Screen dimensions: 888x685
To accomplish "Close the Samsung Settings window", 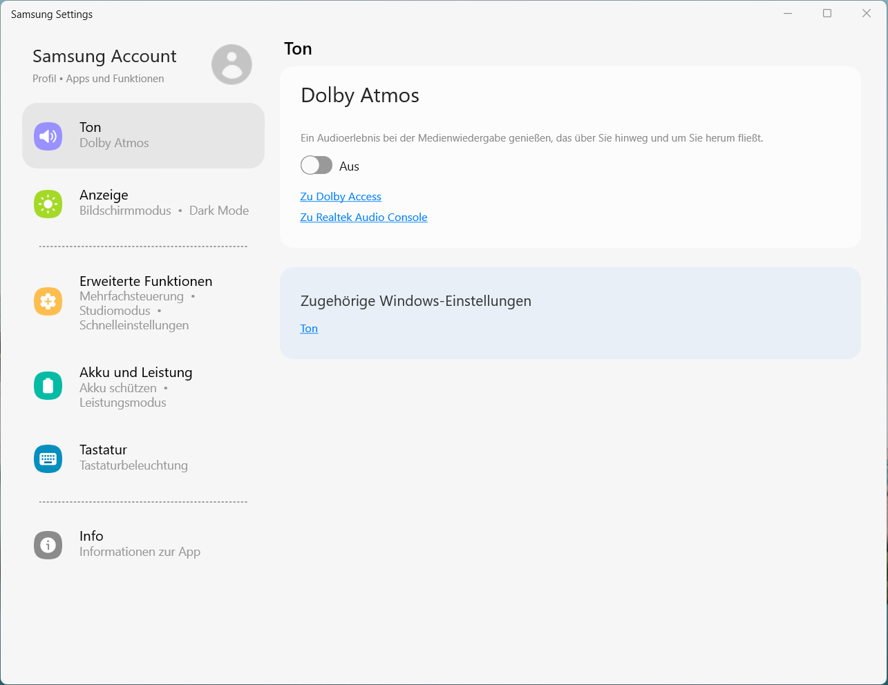I will [x=866, y=14].
